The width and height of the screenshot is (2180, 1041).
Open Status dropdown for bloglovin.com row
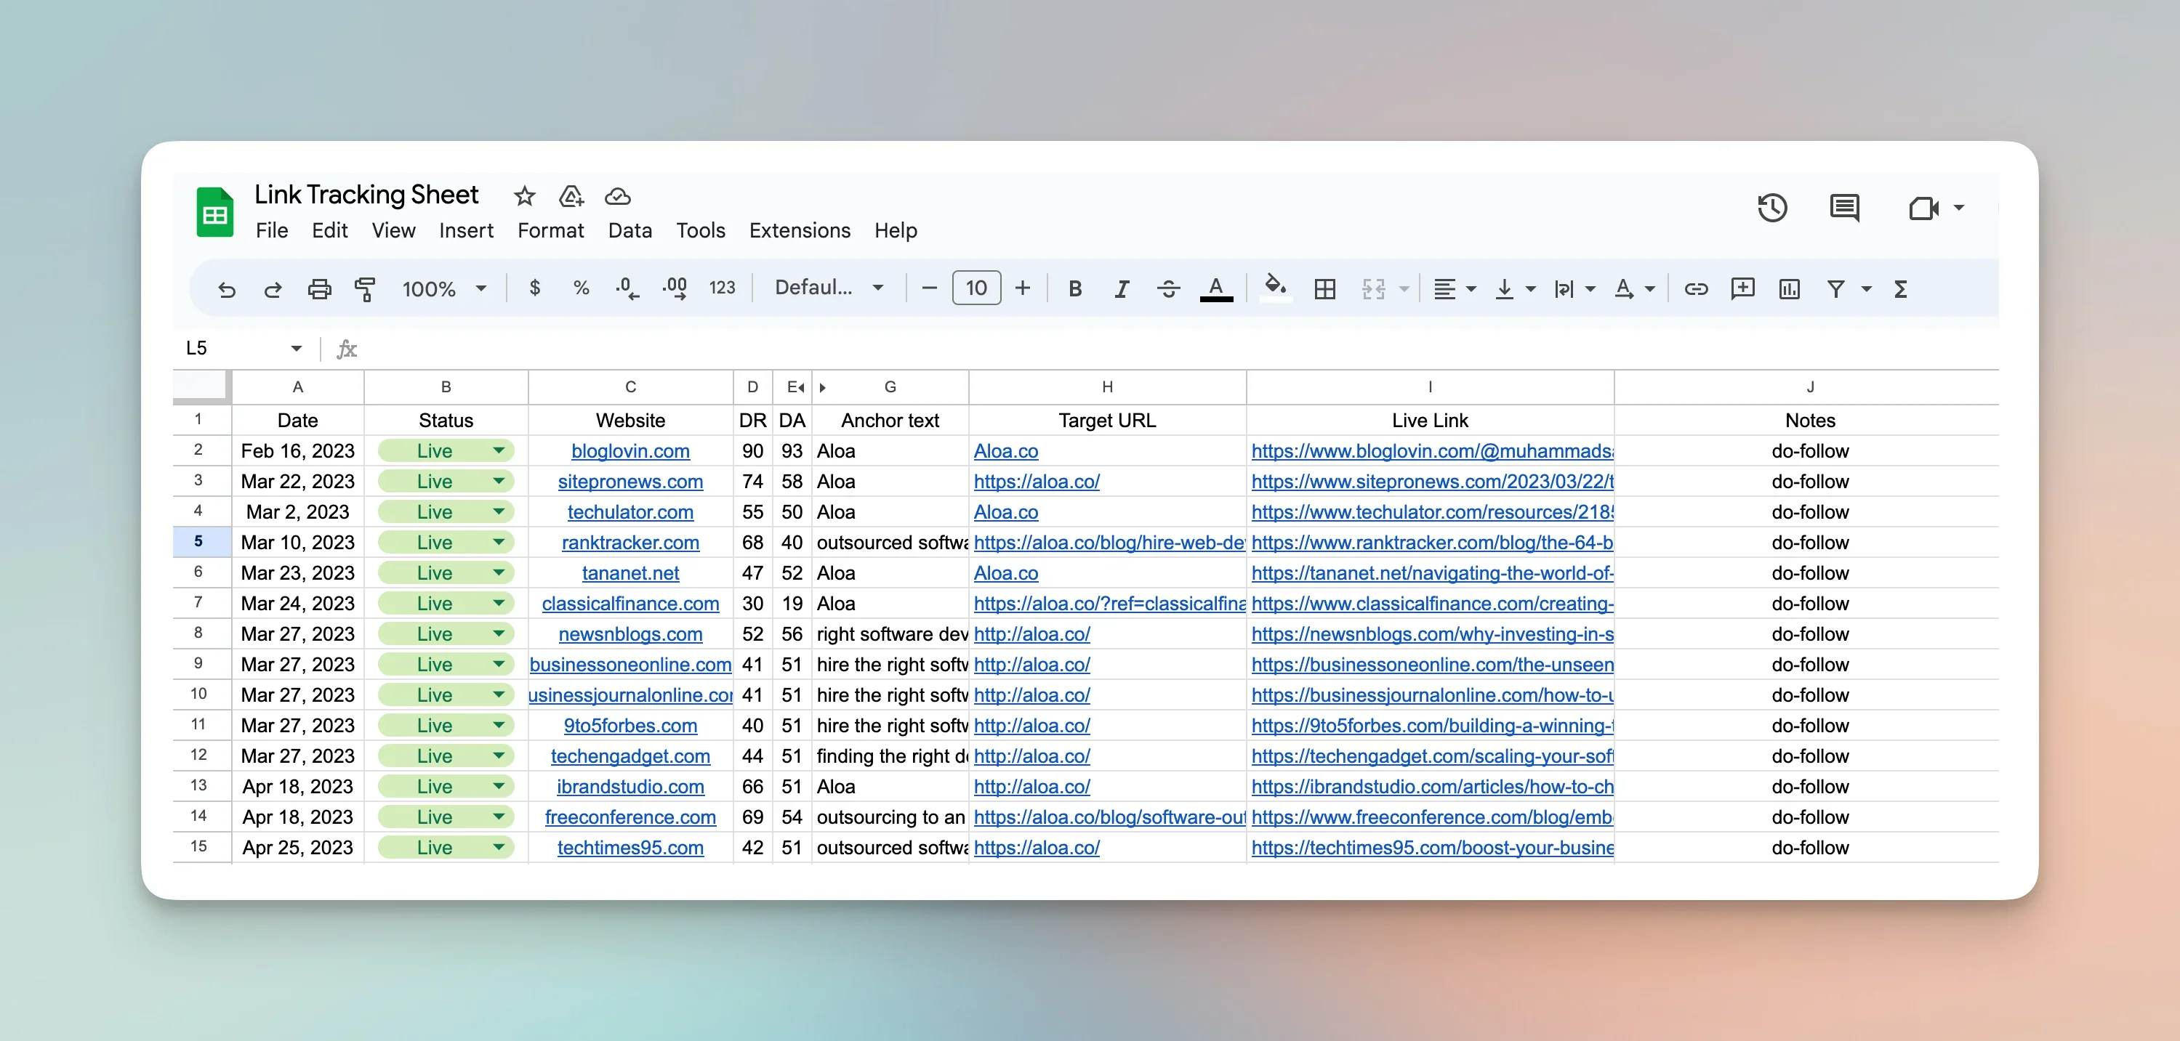[499, 450]
